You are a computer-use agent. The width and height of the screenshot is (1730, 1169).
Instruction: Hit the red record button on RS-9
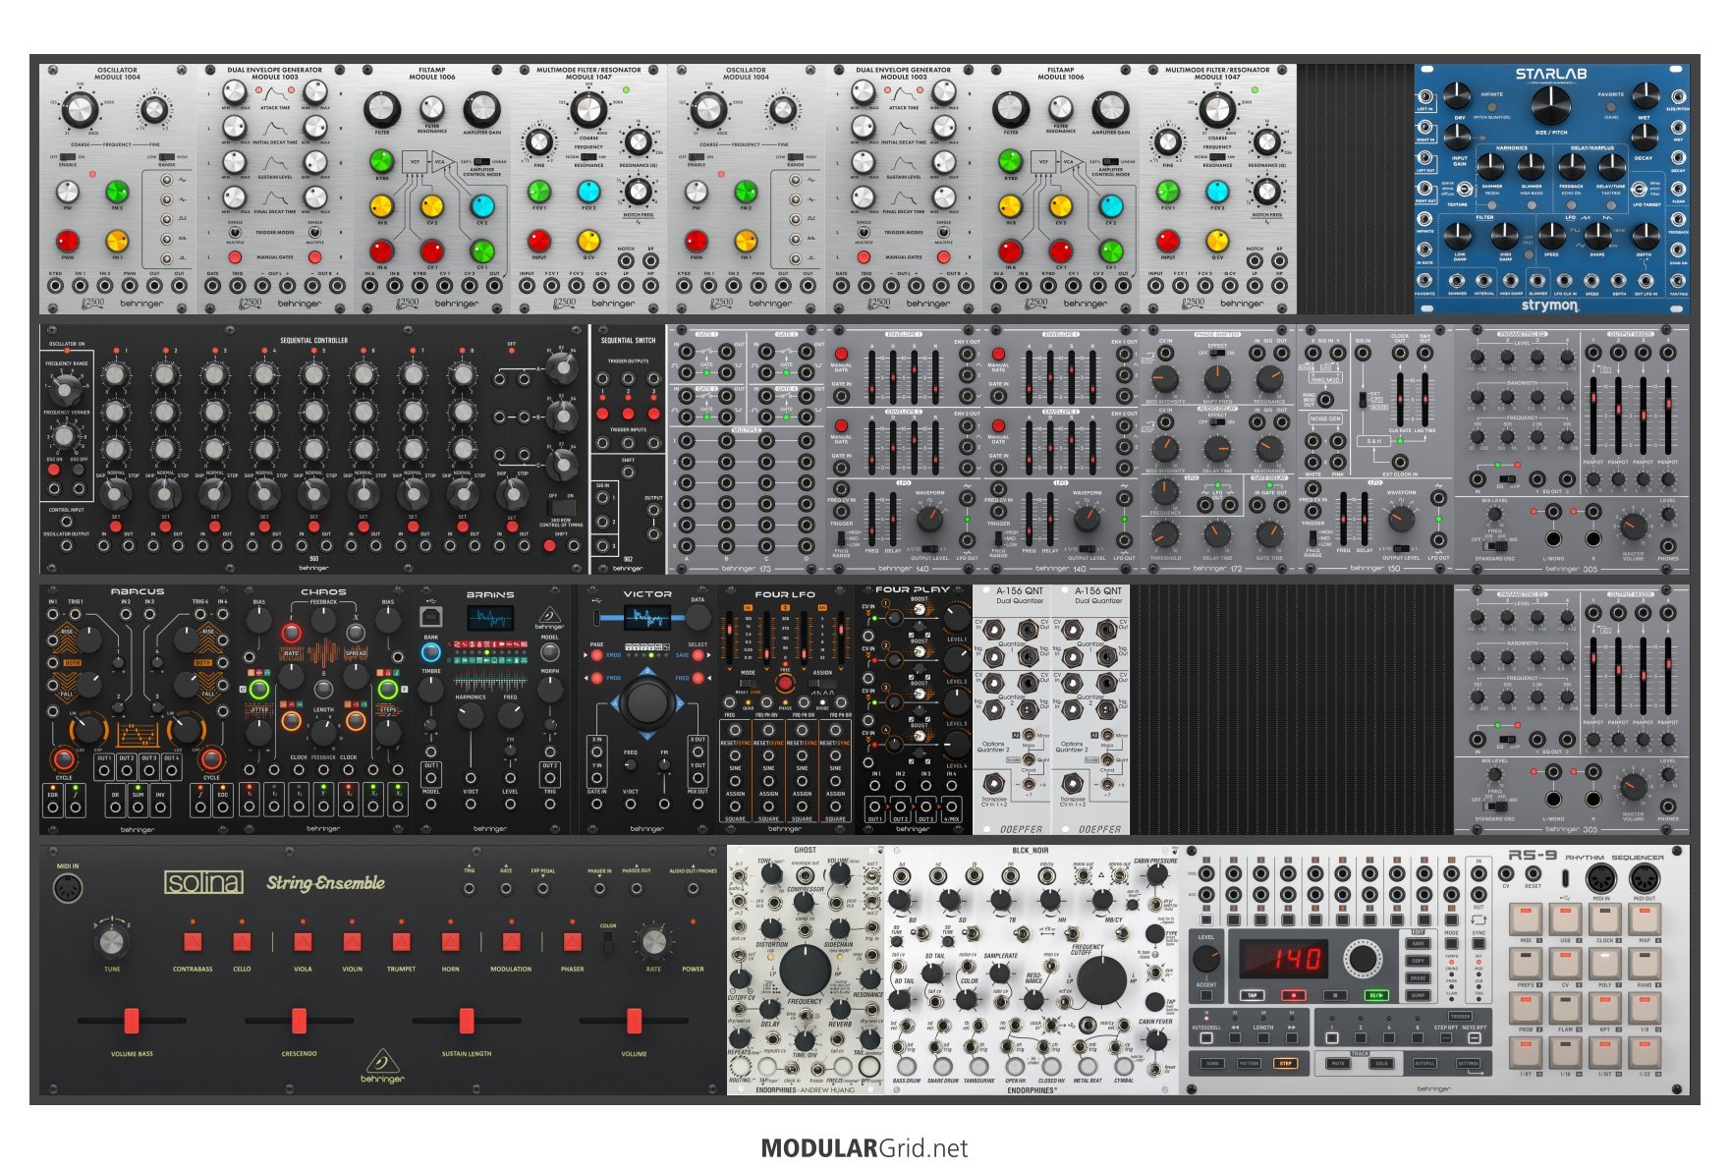1294,995
